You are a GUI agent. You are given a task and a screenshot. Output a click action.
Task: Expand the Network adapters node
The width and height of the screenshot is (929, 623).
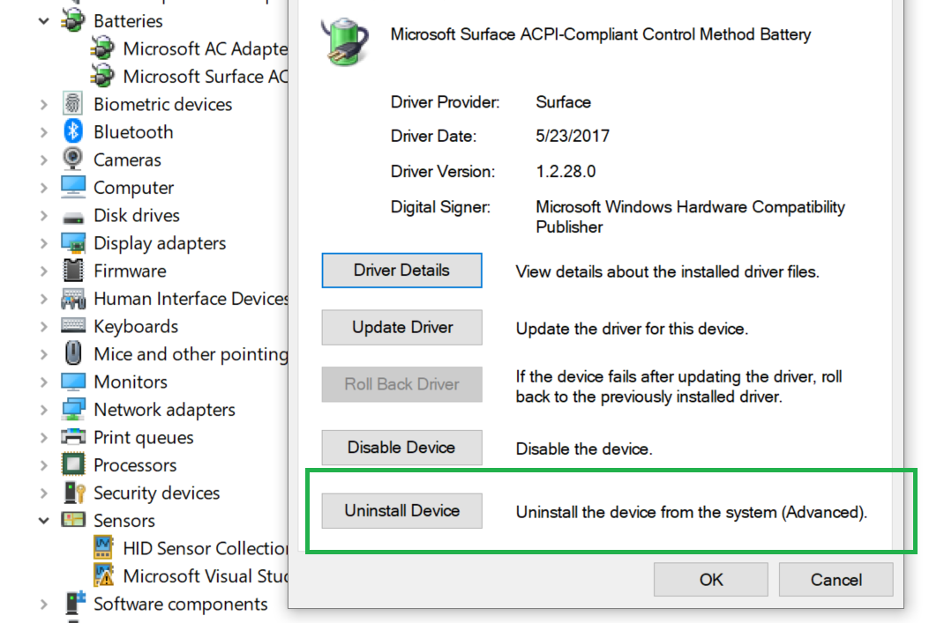(x=44, y=410)
